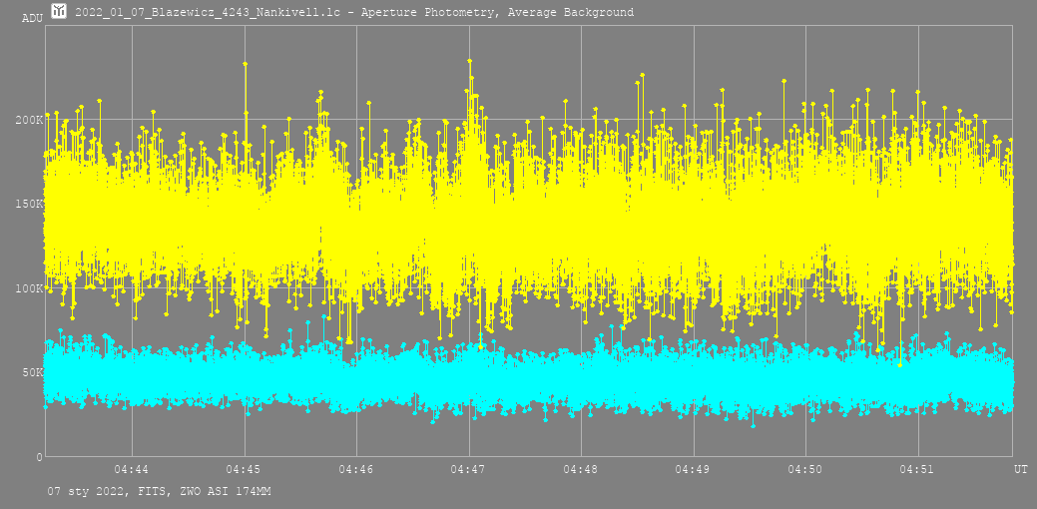
Task: Click the light curve file title text
Action: click(x=354, y=12)
